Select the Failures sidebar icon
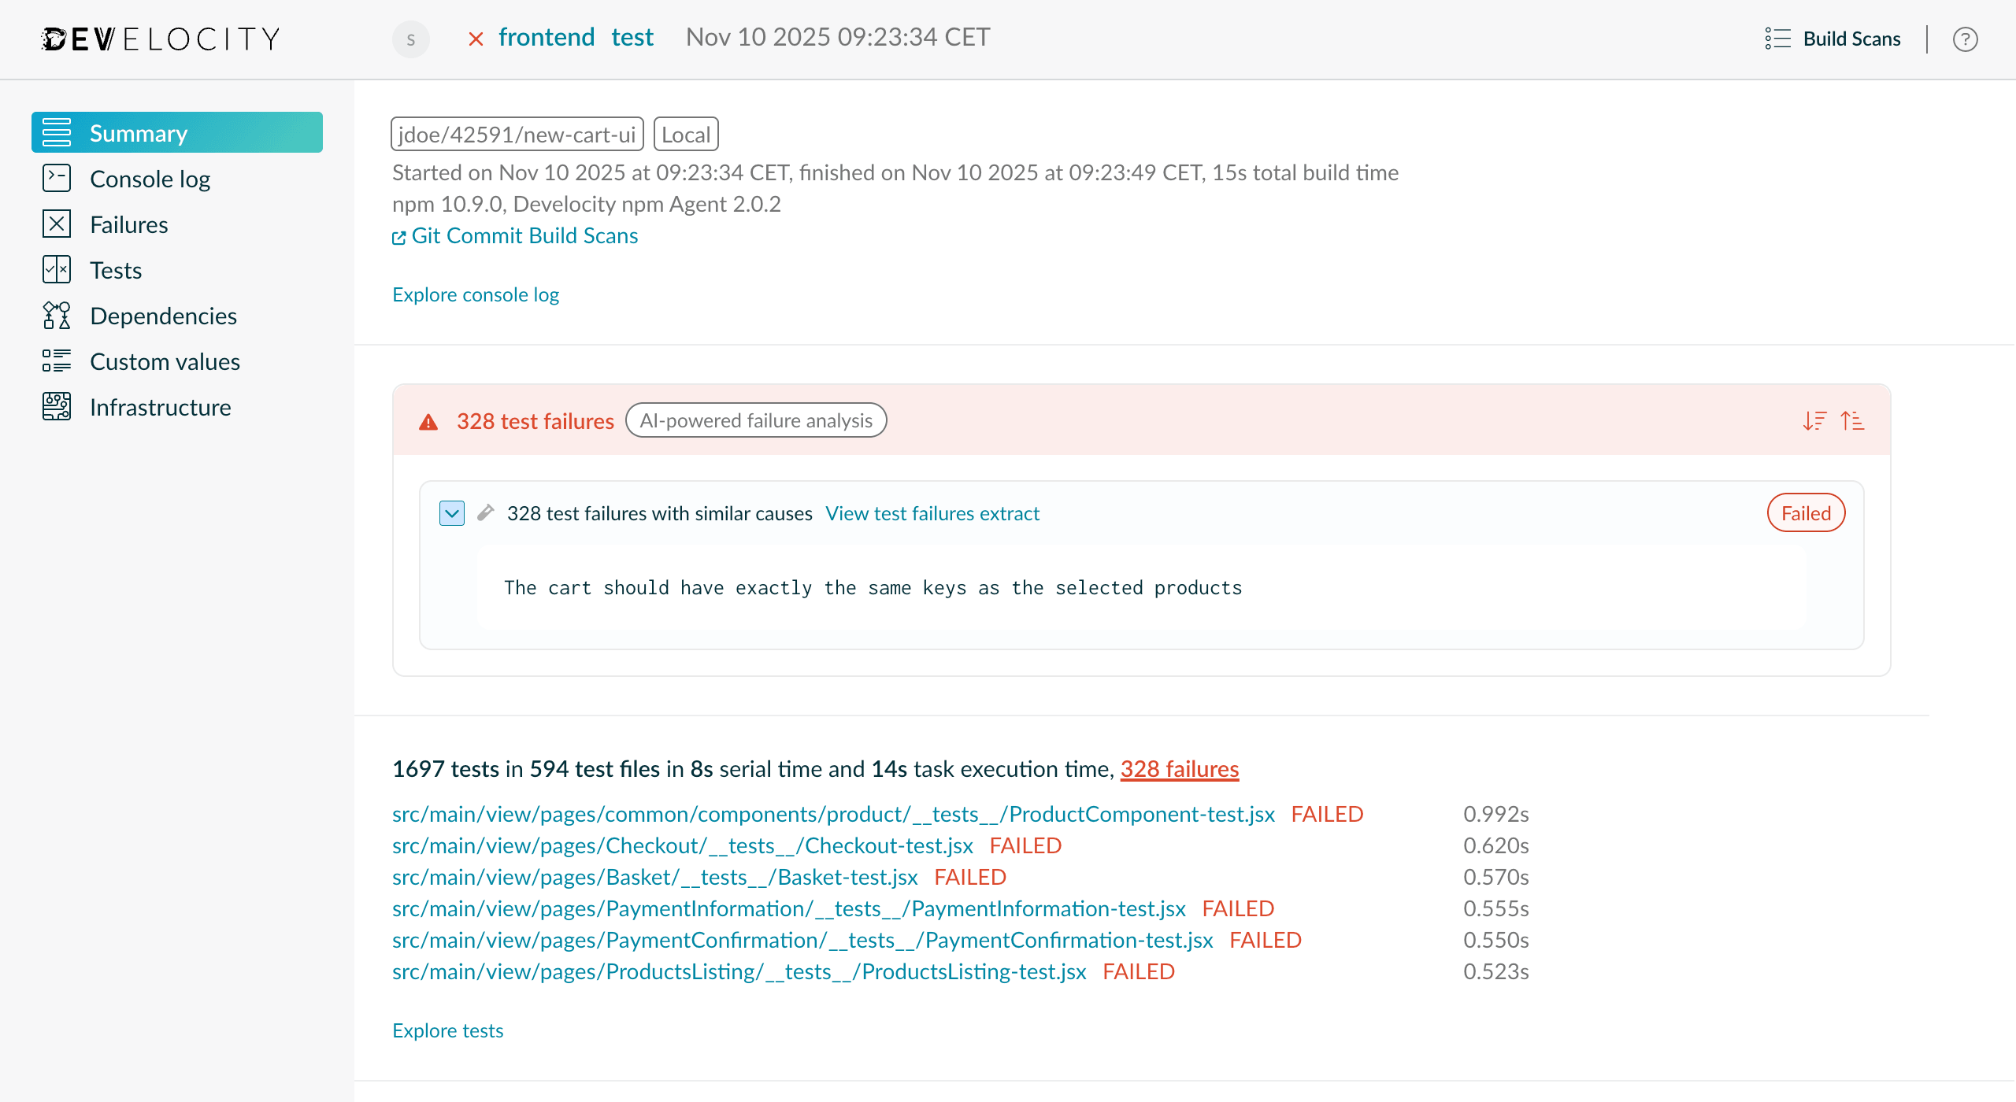Image resolution: width=2016 pixels, height=1102 pixels. [56, 224]
